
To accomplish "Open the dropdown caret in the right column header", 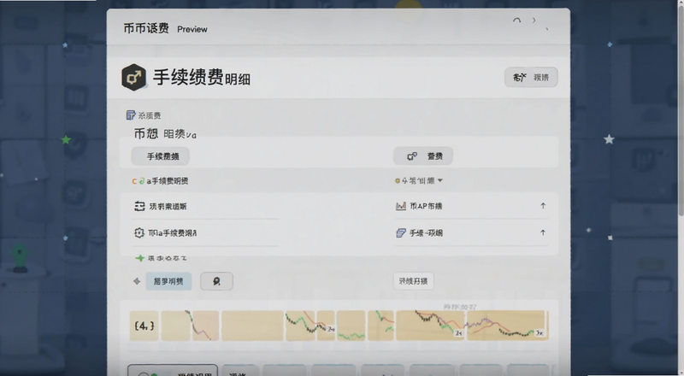I will tap(439, 180).
